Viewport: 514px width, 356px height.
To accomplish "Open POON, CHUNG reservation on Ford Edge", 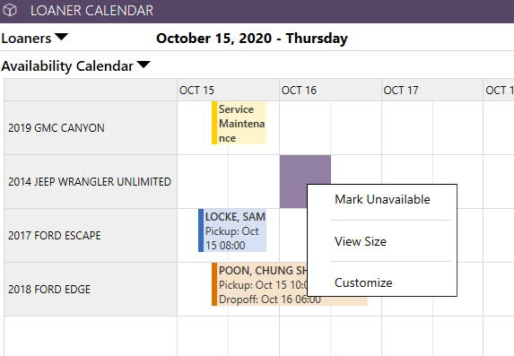I will (259, 284).
